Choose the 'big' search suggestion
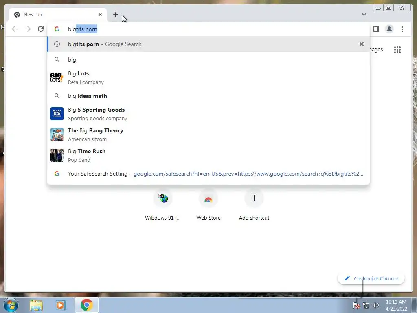This screenshot has height=313, width=417. click(x=208, y=60)
